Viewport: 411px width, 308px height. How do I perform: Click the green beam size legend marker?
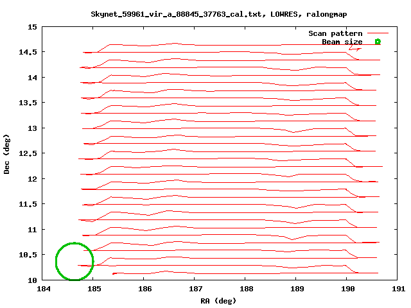(378, 41)
